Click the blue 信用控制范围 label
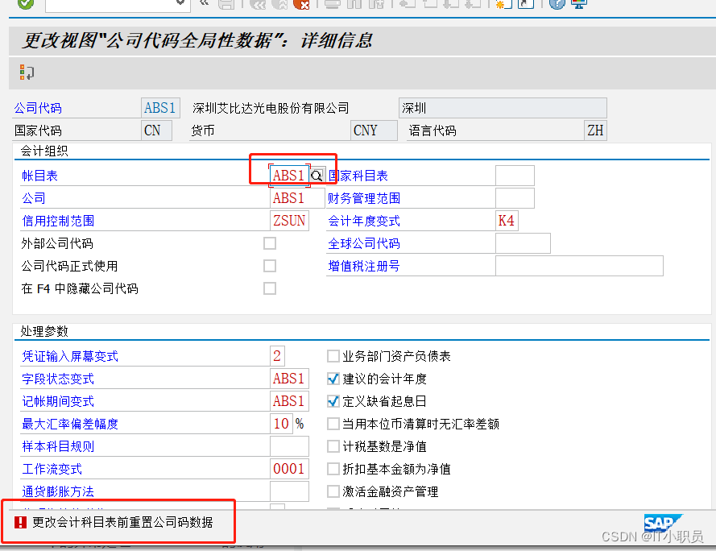Viewport: 716px width, 551px height. tap(58, 222)
